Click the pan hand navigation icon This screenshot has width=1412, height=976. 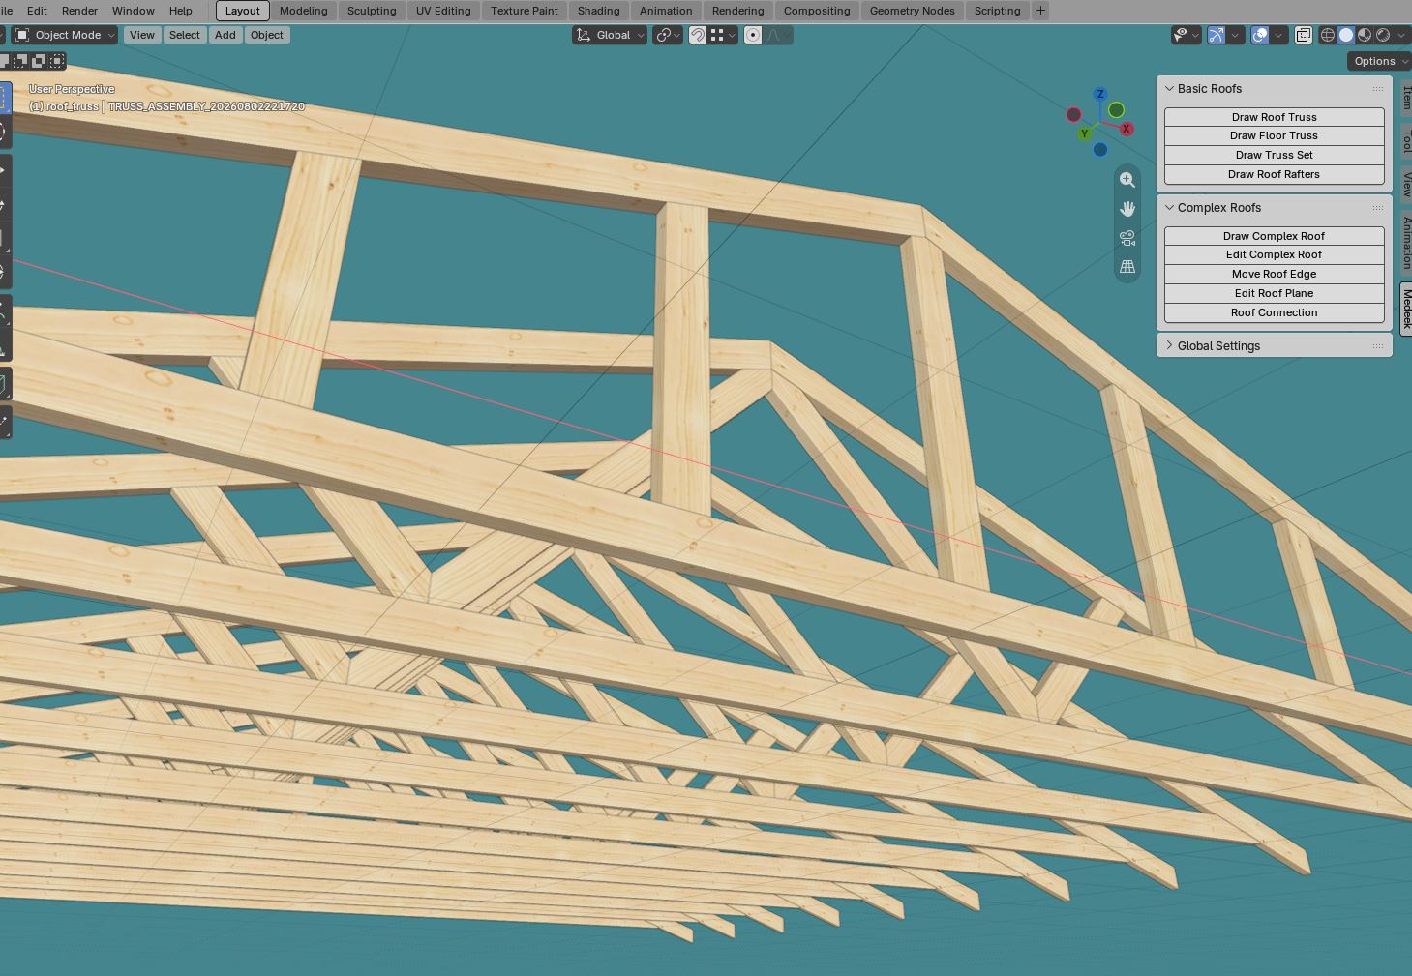(x=1127, y=209)
